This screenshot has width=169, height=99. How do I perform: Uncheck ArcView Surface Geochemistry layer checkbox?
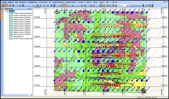[x=10, y=13]
